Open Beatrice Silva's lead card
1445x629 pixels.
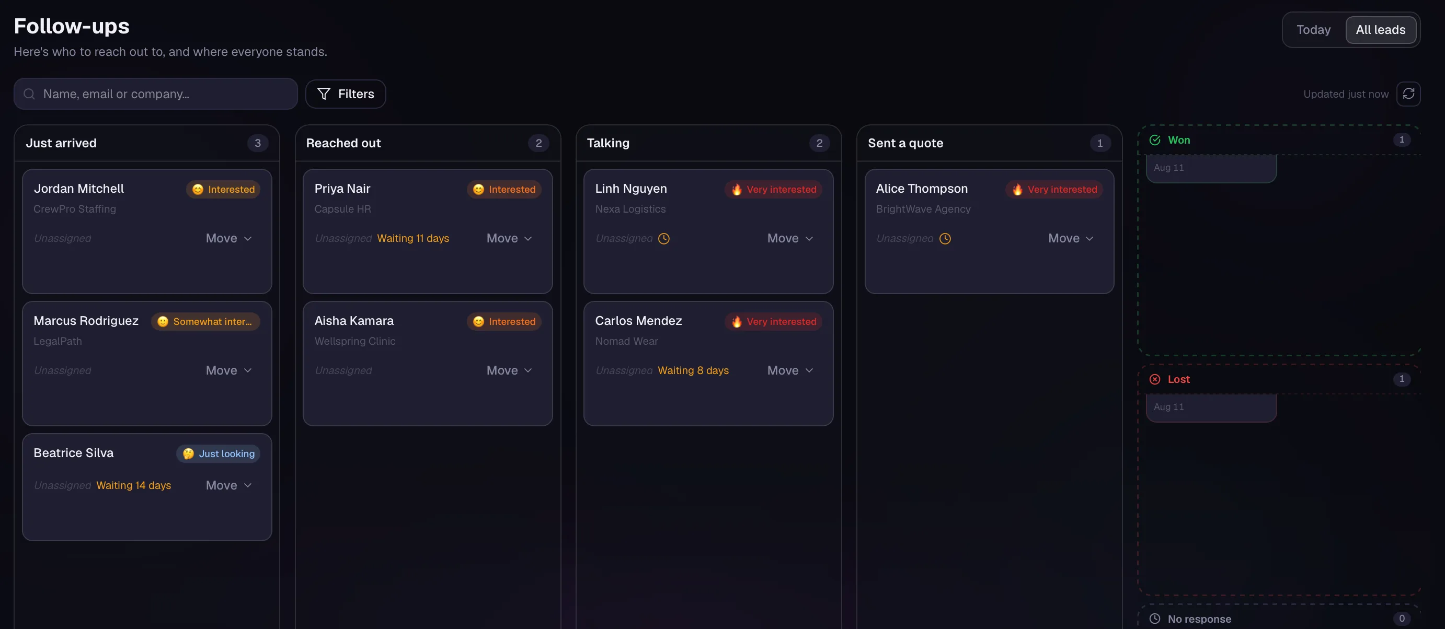pyautogui.click(x=147, y=486)
